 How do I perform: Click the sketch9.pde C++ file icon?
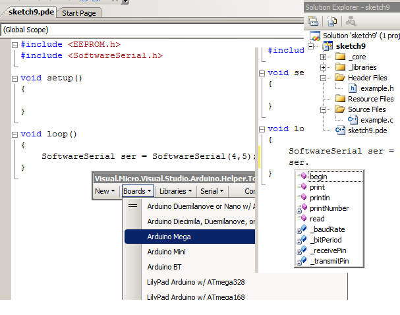[x=340, y=130]
